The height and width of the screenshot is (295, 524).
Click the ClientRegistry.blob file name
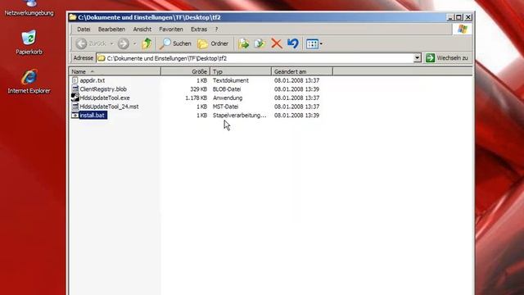point(103,89)
